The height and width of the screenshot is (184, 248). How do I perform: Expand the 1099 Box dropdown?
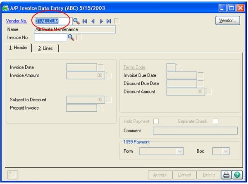coord(226,151)
